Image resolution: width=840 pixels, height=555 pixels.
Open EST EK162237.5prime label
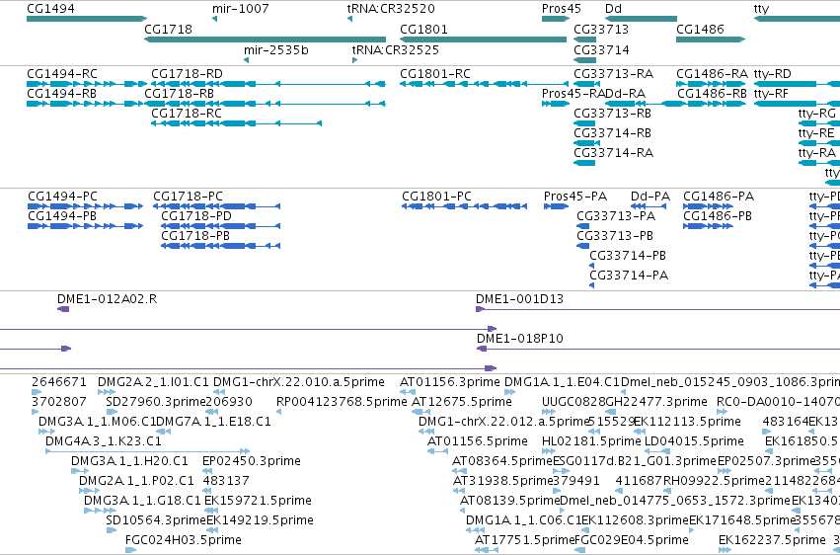coord(772,540)
